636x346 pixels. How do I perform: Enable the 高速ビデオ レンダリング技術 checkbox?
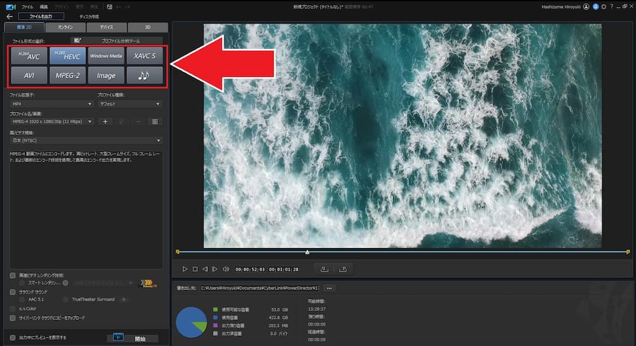(x=13, y=275)
